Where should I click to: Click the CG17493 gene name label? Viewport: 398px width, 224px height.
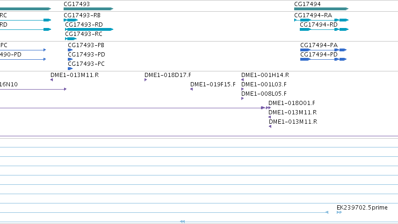pos(77,4)
